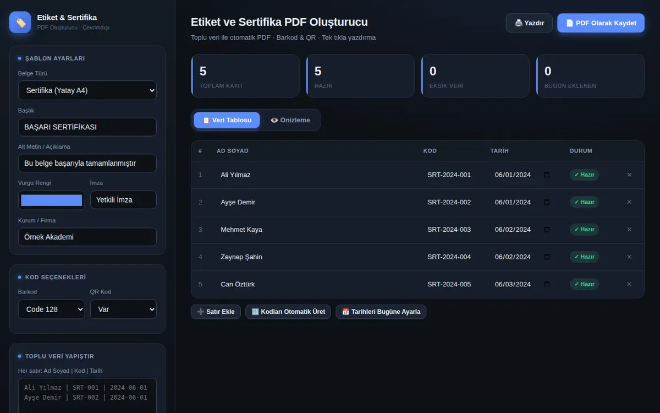Open the calendar icon in Ayşe Demir's row
The image size is (660, 413).
tap(547, 202)
